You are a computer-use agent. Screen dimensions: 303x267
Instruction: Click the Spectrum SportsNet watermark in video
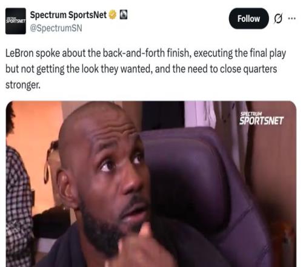[x=262, y=118]
